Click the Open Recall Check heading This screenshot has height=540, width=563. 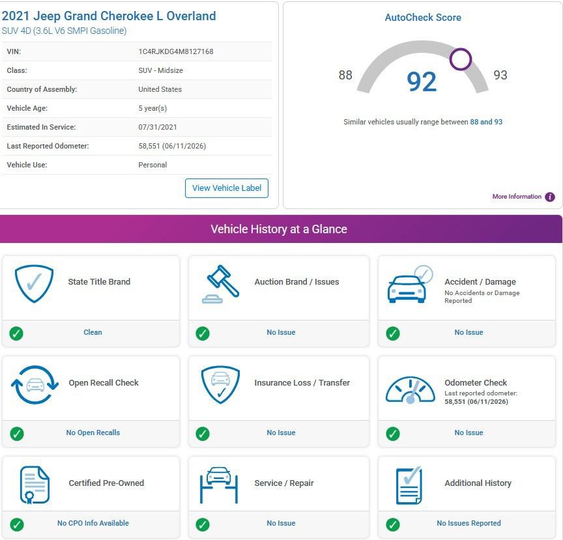(x=104, y=383)
